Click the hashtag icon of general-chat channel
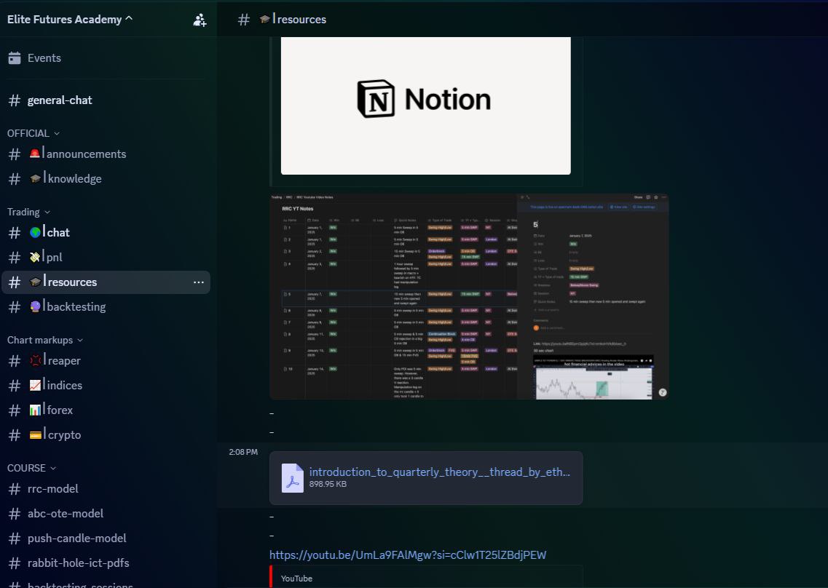 [14, 100]
